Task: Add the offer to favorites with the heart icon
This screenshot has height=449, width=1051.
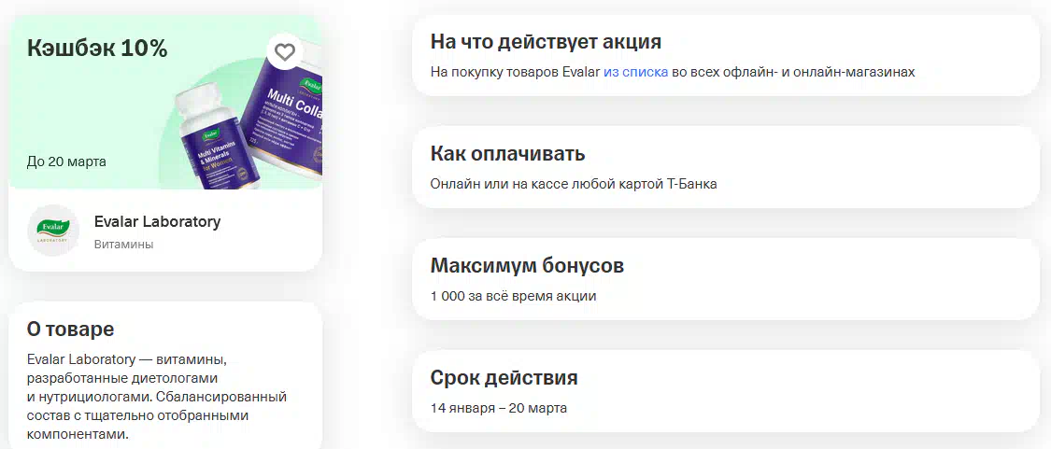Action: click(x=285, y=52)
